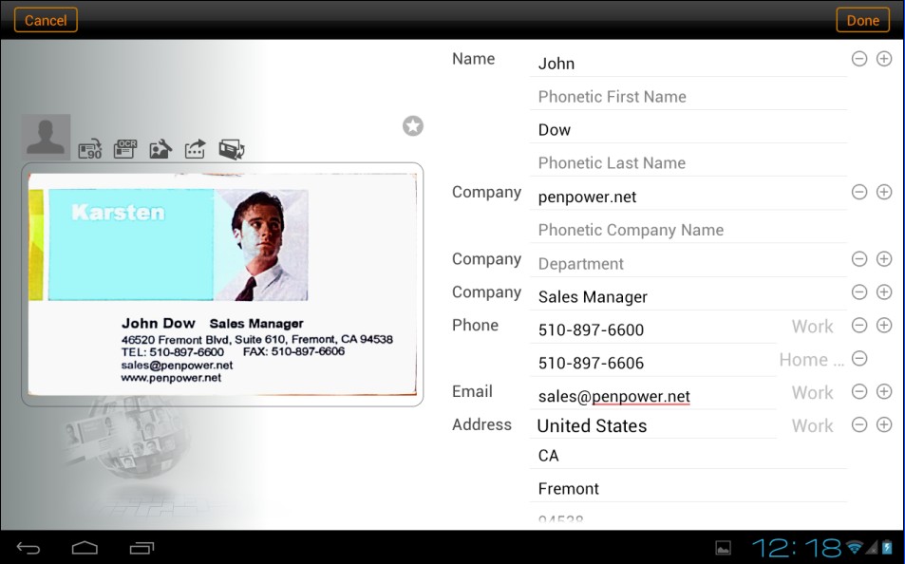Delete the 510-897-6606 phone entry

click(858, 359)
